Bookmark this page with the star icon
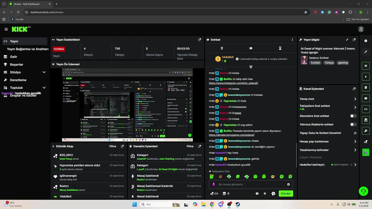Viewport: 372px width, 209px height. (x=305, y=12)
